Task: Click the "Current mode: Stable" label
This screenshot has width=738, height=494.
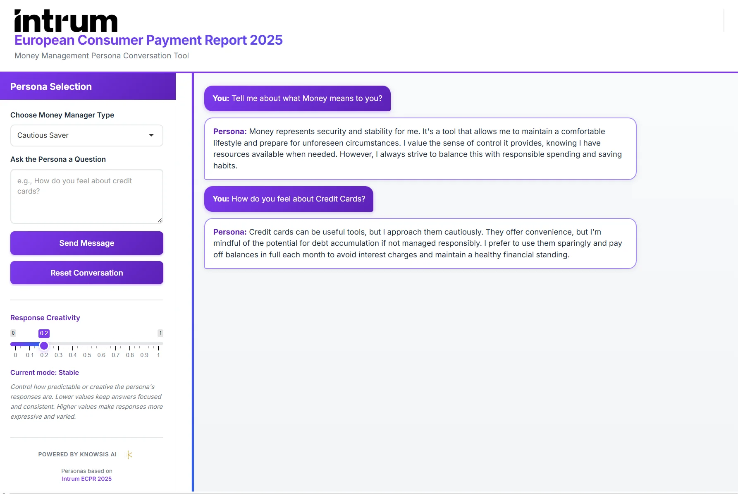Action: click(x=45, y=372)
